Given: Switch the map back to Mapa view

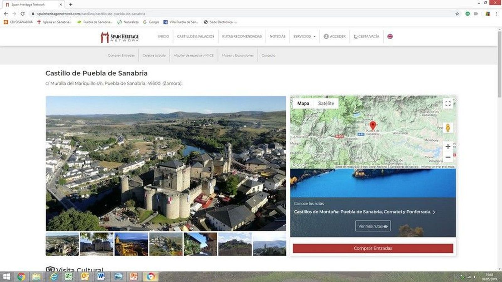Looking at the screenshot, I should point(303,103).
